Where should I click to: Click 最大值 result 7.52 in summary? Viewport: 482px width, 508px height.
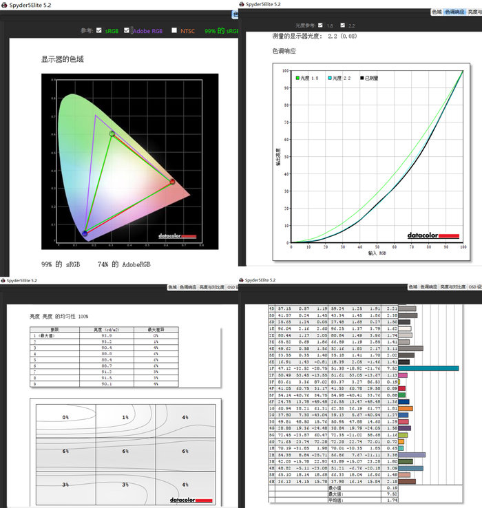pos(392,494)
